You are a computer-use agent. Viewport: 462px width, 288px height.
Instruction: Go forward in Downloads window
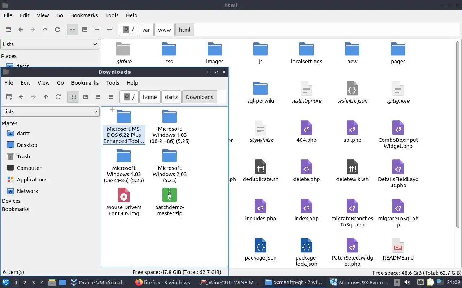pos(34,97)
